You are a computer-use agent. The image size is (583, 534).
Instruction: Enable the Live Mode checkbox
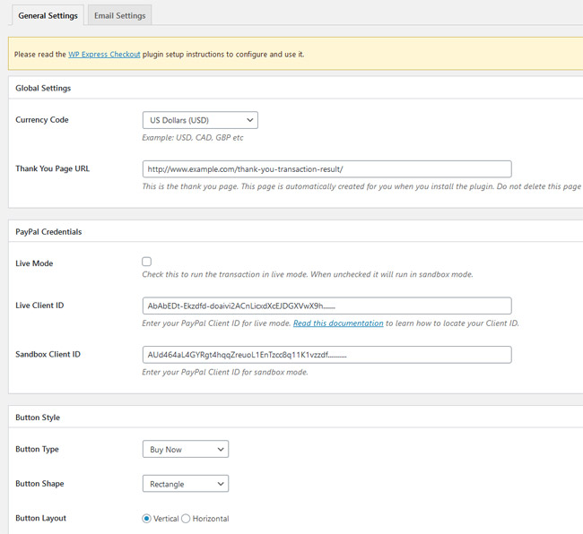pyautogui.click(x=147, y=262)
